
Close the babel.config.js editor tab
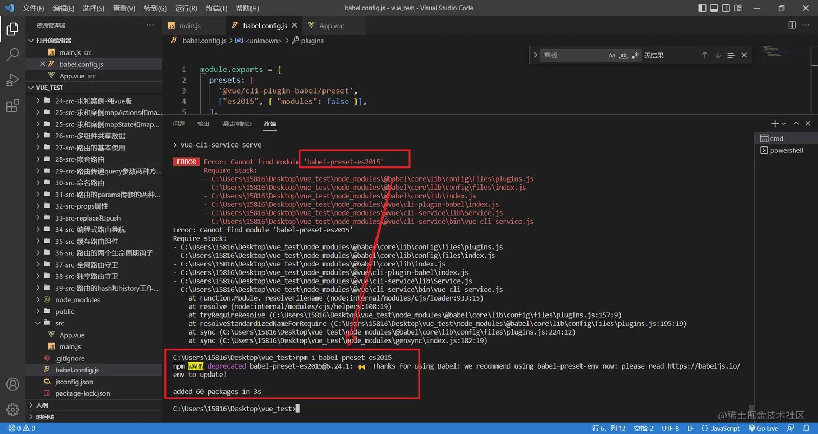(x=295, y=25)
